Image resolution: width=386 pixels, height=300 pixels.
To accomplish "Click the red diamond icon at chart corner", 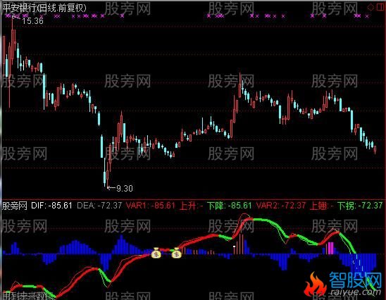I will point(371,8).
